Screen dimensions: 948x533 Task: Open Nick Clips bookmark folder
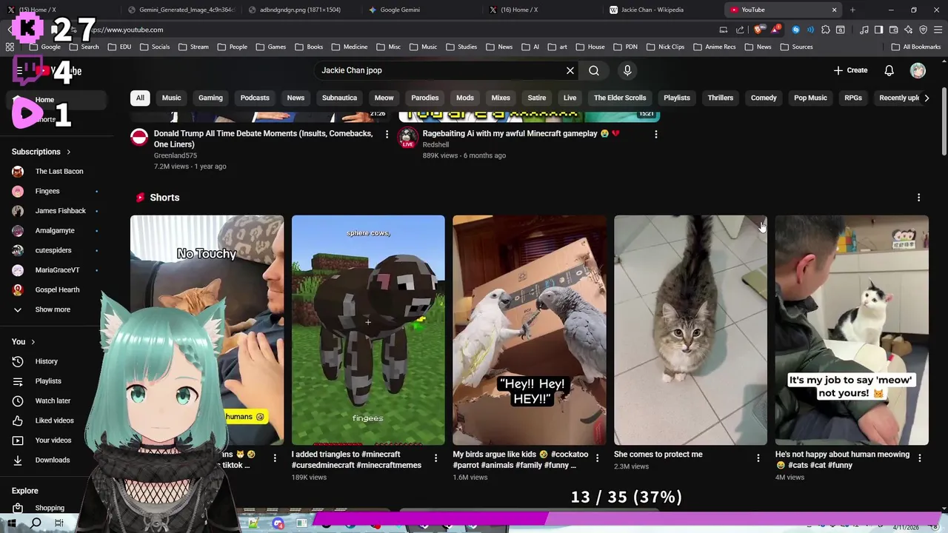click(x=665, y=47)
